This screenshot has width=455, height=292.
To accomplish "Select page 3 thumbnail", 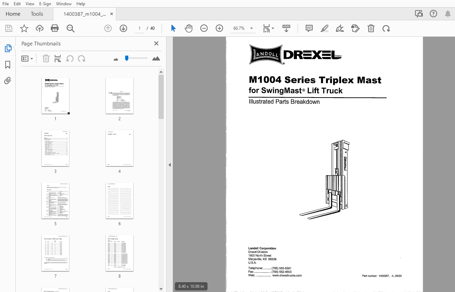I will (x=55, y=148).
